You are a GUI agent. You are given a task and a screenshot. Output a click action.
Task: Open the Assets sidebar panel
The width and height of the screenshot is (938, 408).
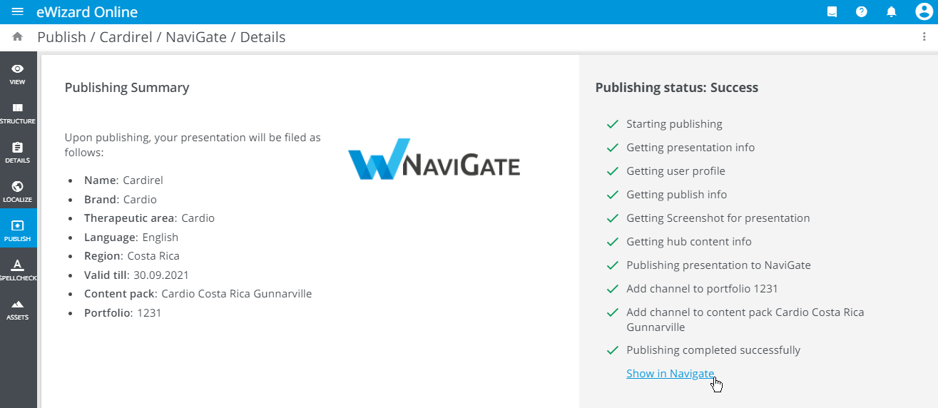point(18,310)
